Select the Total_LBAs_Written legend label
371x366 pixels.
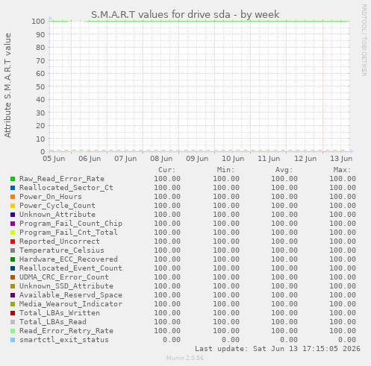point(60,313)
